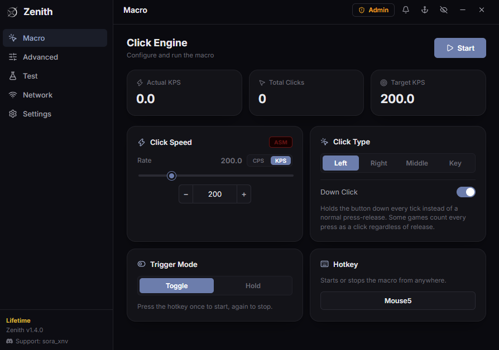Click the Actual KPS value 0.0
The image size is (499, 350).
pos(146,99)
